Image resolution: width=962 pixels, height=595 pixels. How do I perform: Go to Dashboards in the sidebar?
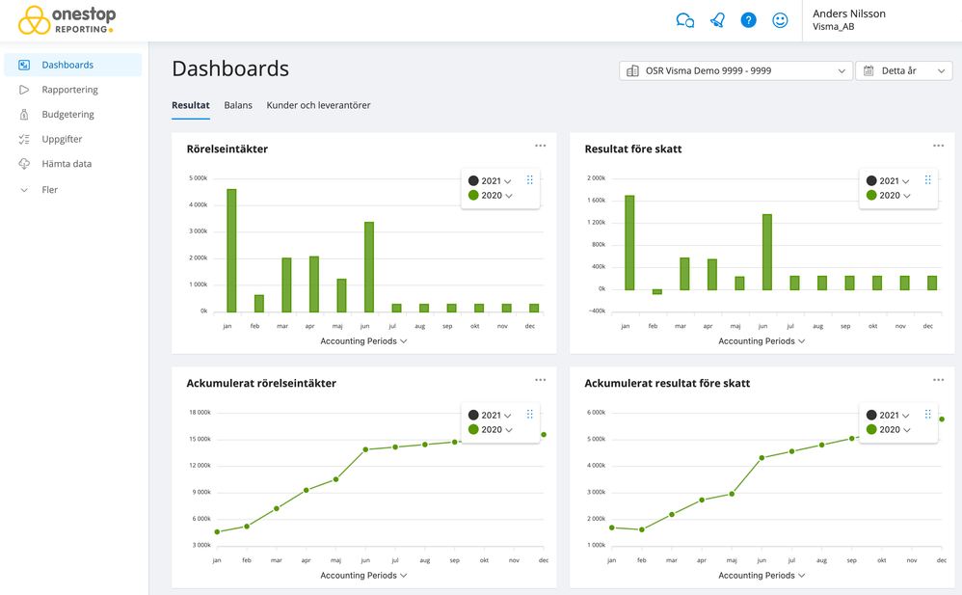click(73, 65)
